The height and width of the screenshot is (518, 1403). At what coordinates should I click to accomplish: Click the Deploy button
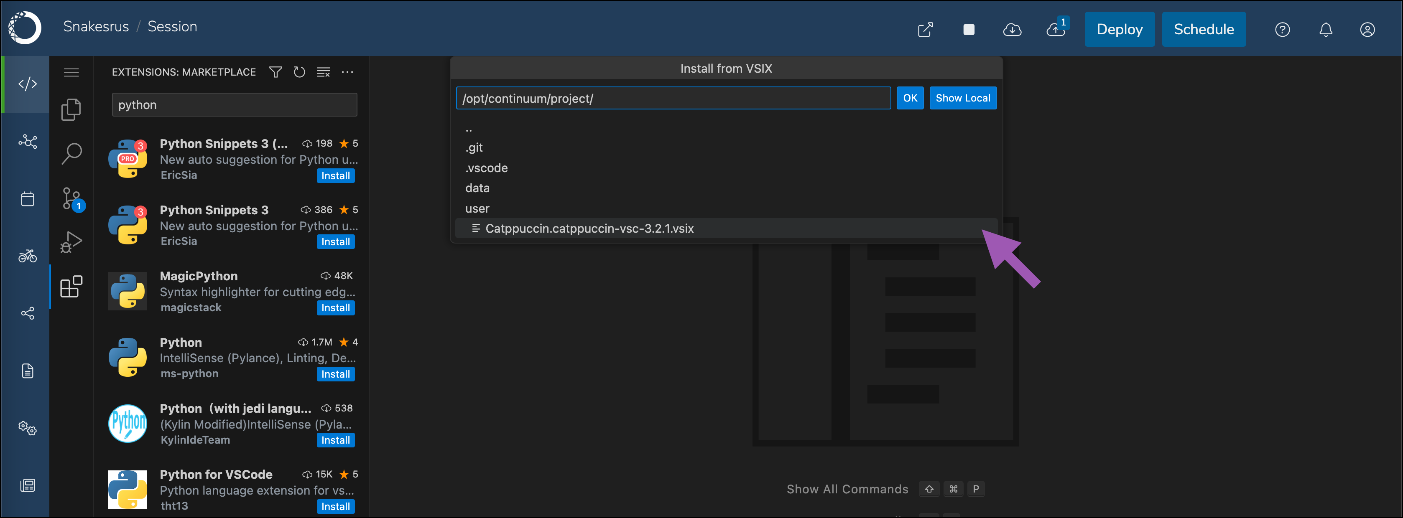1119,29
